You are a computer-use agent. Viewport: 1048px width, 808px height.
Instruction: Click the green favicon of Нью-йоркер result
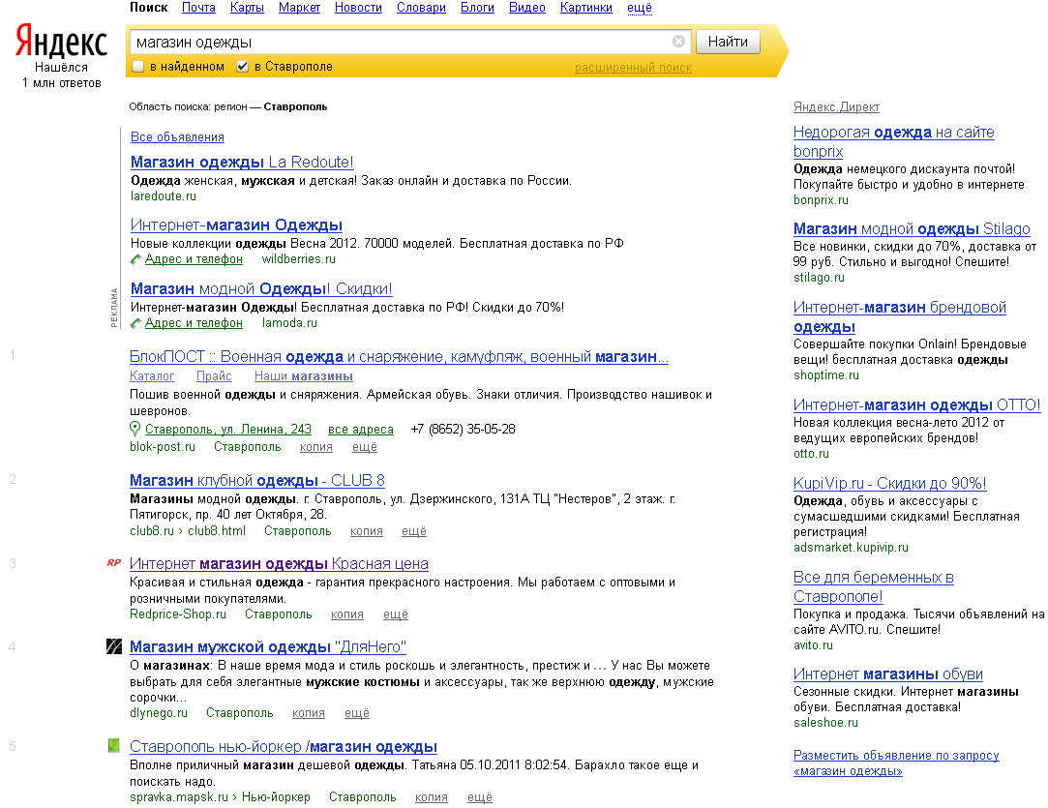click(x=114, y=746)
